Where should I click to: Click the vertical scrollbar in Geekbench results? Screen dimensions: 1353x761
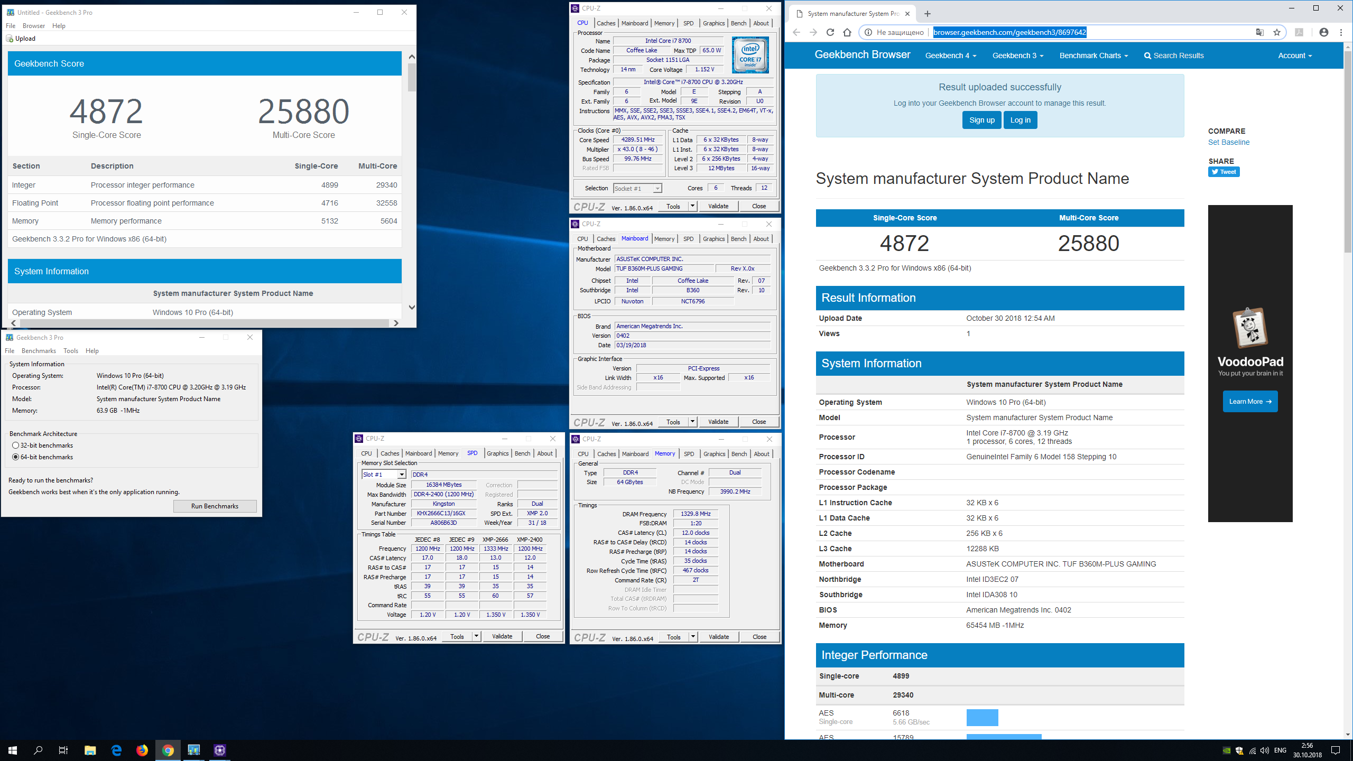pos(412,77)
